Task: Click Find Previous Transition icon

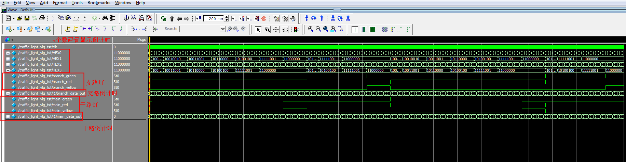Action: coord(83,29)
